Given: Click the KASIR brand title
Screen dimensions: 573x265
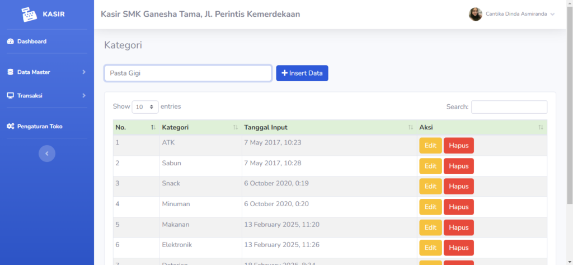Looking at the screenshot, I should [x=54, y=15].
